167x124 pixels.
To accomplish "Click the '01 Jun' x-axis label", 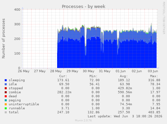I will pos(121,71).
